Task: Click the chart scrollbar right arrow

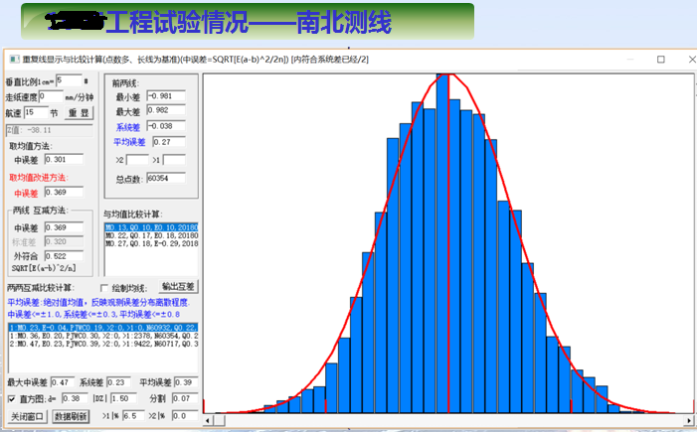Action: [689, 419]
